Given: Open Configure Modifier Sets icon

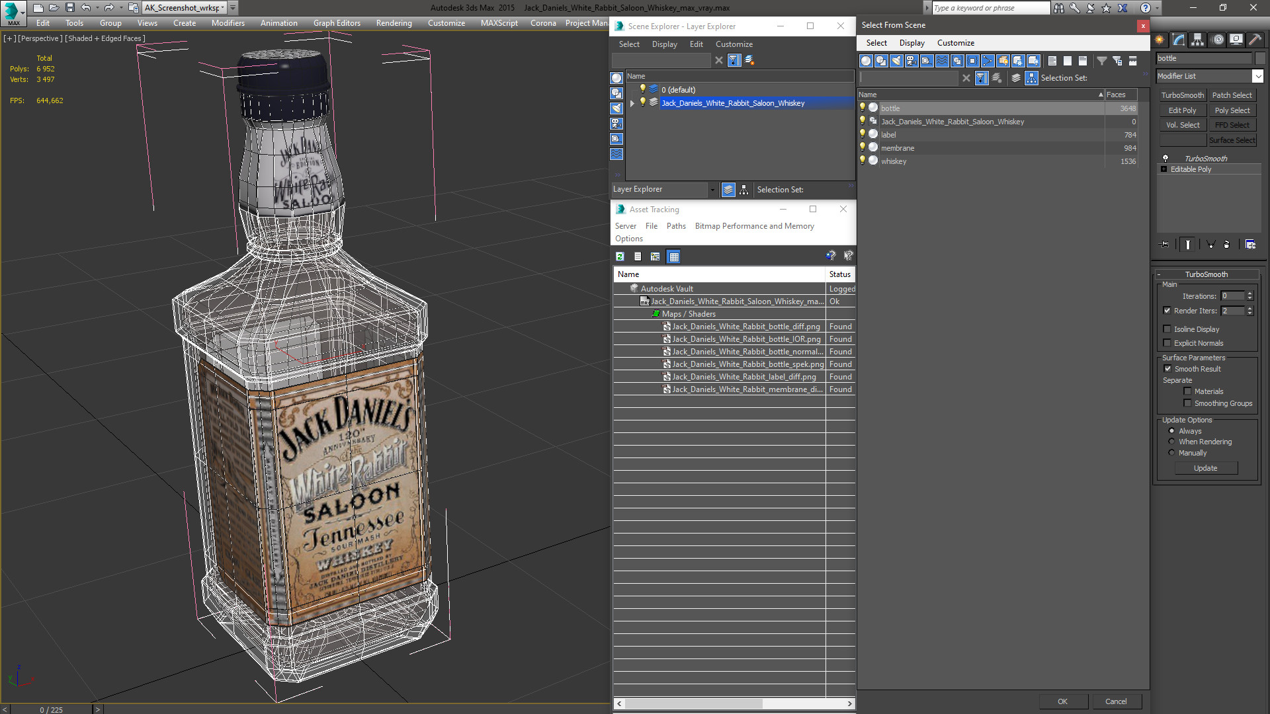Looking at the screenshot, I should [1250, 245].
